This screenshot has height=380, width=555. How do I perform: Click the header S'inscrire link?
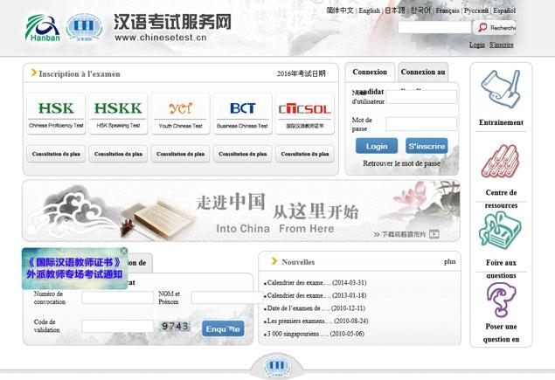(501, 45)
